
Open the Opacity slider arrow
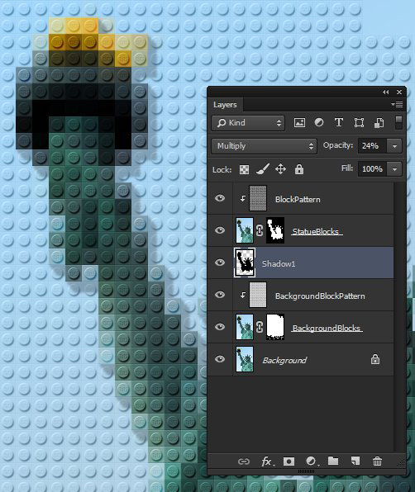[x=394, y=146]
